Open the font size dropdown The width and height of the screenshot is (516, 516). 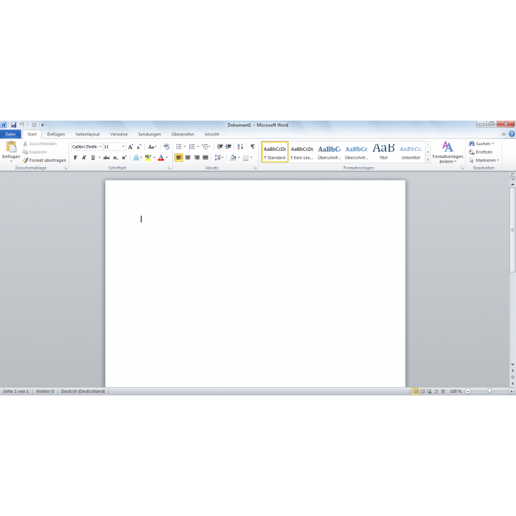(123, 147)
